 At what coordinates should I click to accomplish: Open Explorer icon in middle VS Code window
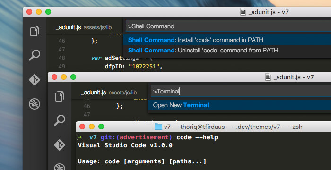pos(60,96)
